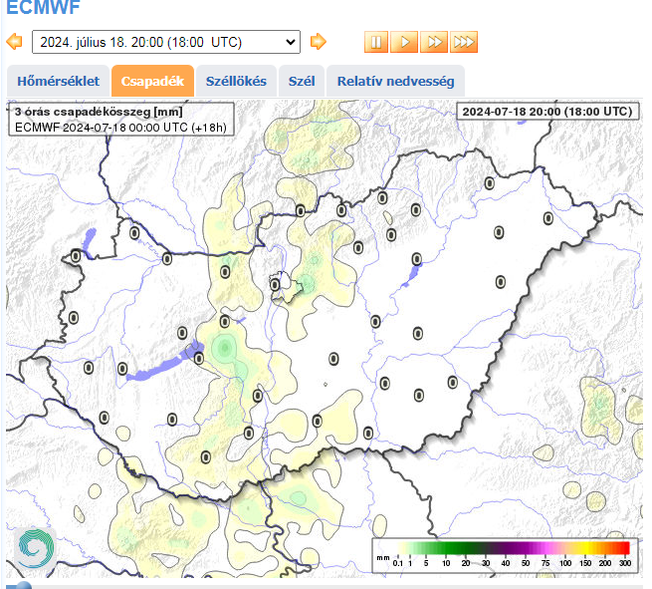652x589 pixels.
Task: Open the forecast date and time dropdown
Action: click(x=165, y=42)
